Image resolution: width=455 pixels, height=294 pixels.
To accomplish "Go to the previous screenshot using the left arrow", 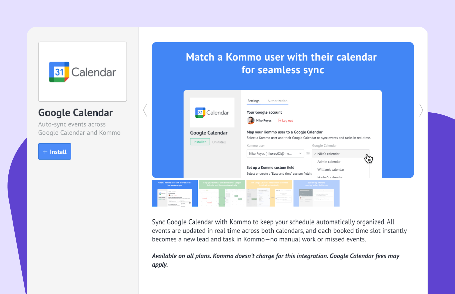I will tap(145, 110).
